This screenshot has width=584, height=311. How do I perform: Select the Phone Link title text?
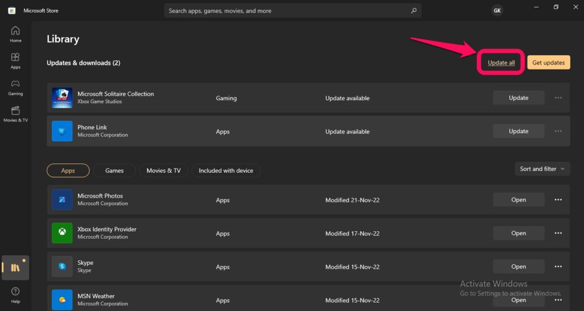[x=92, y=127]
